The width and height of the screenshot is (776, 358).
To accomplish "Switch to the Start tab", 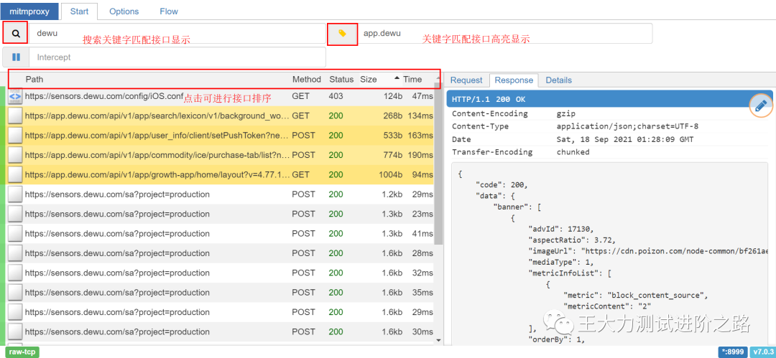I will [79, 11].
